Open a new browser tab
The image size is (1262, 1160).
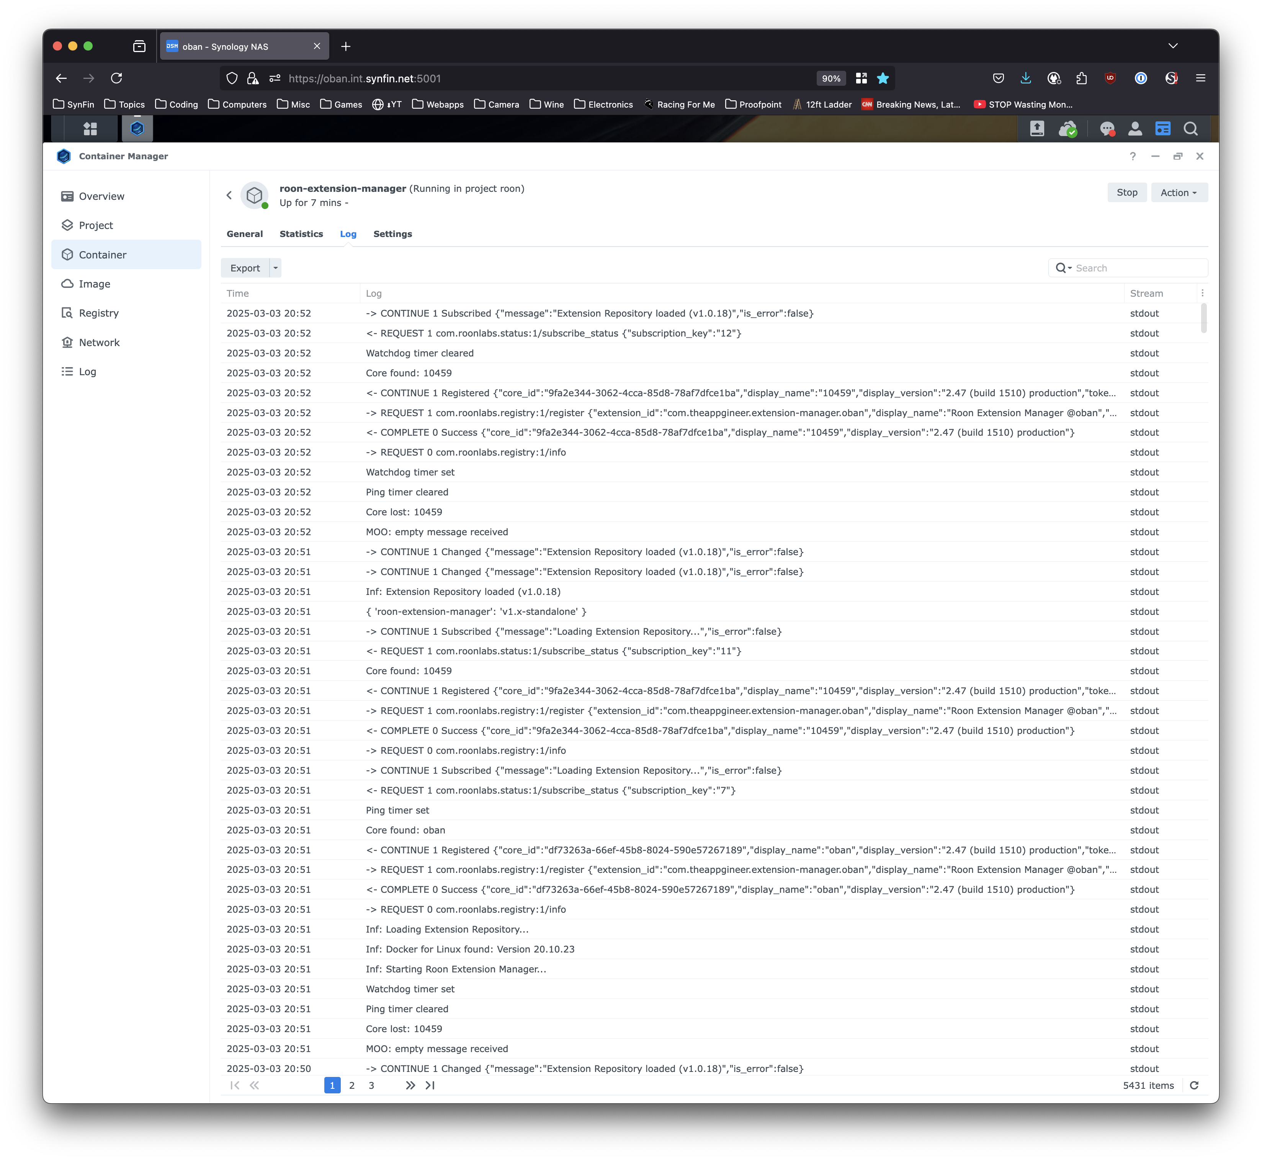346,46
